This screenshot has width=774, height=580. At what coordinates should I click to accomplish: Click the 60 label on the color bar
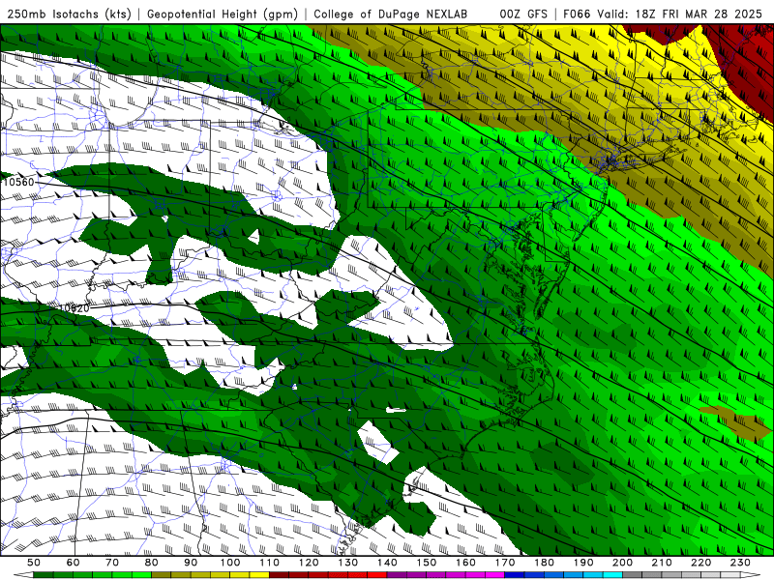[x=73, y=563]
